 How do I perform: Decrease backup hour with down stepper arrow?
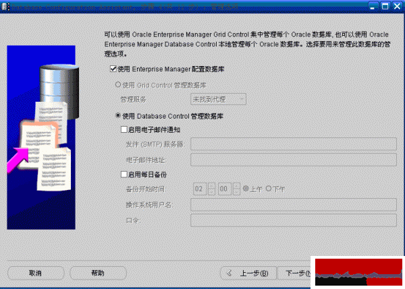click(x=211, y=192)
